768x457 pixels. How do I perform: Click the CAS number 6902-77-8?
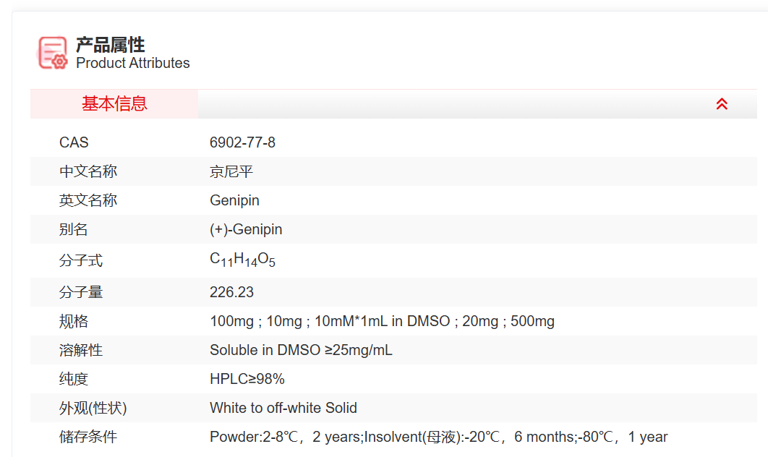coord(242,142)
